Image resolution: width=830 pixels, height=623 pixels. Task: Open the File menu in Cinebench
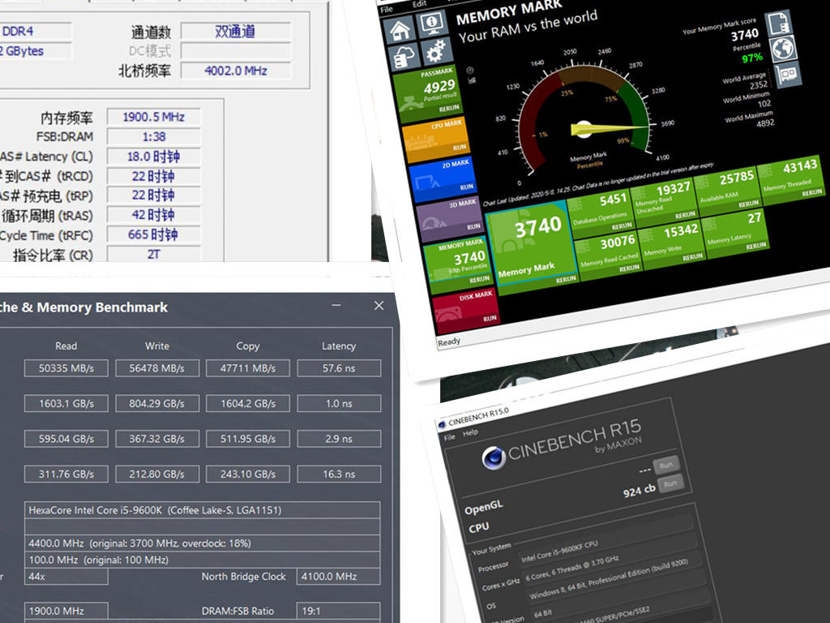[449, 437]
